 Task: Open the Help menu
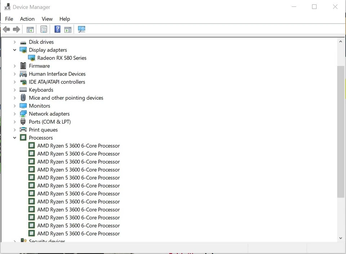pos(65,19)
